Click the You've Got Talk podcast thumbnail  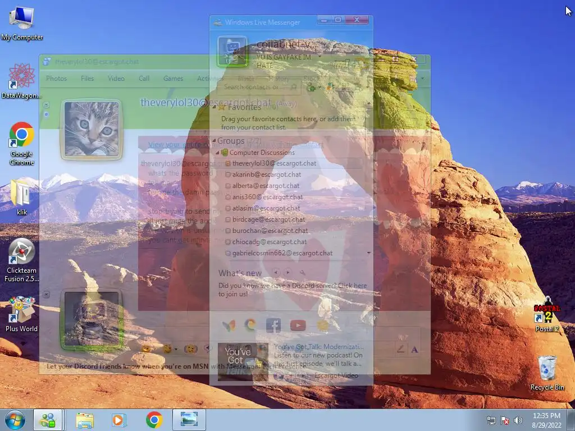click(243, 361)
